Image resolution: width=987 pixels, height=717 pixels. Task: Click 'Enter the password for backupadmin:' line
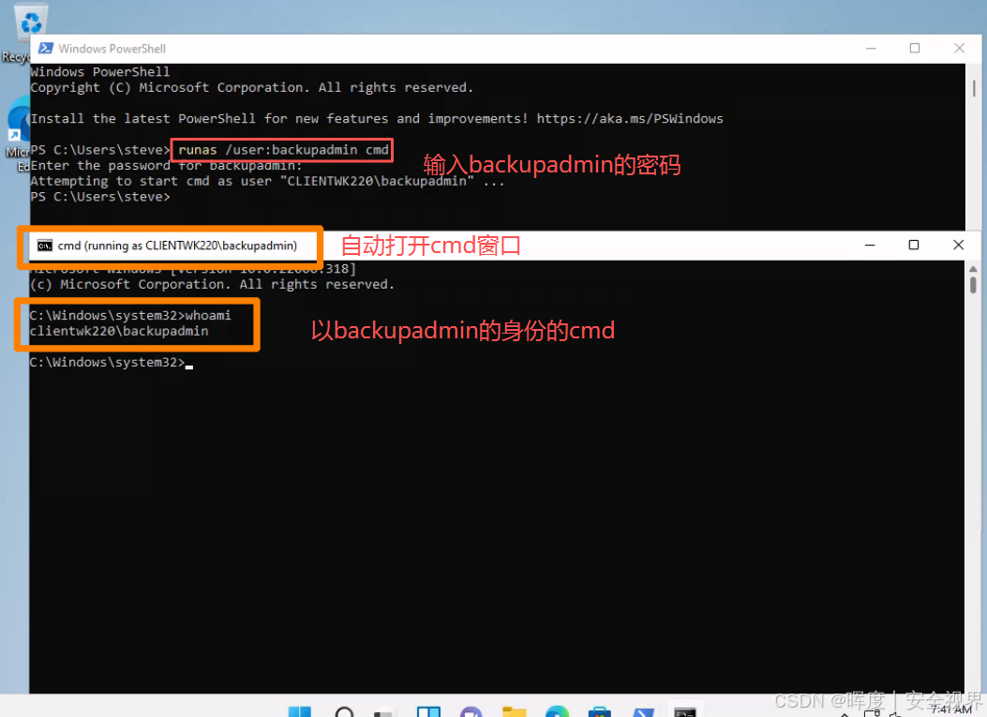coord(166,166)
